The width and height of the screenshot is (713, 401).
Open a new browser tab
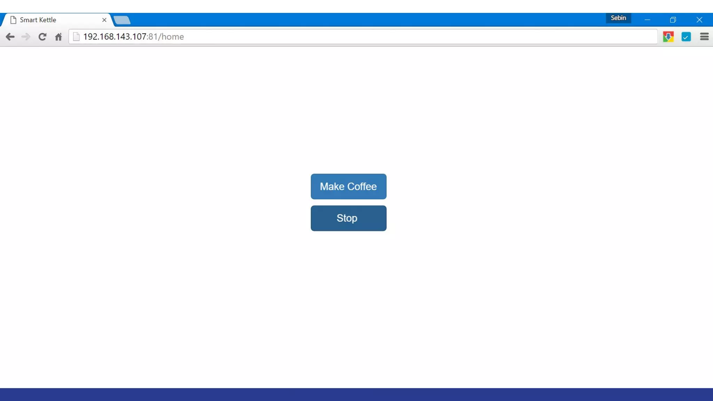pos(122,20)
